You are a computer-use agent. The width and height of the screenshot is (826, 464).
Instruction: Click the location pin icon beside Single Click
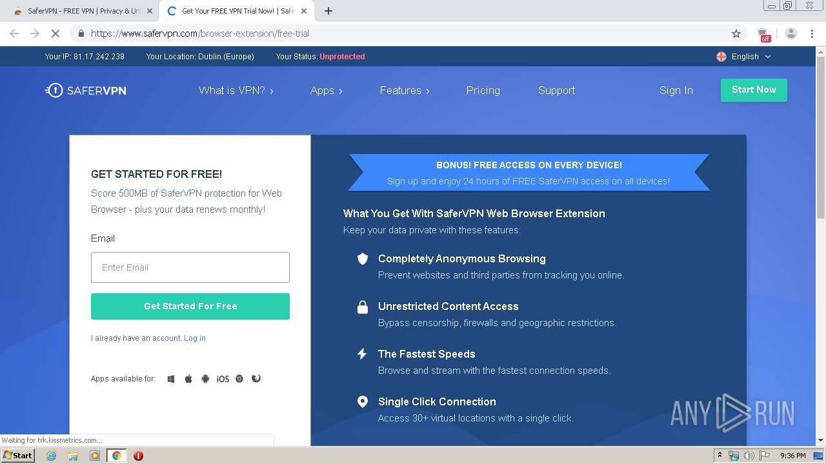(363, 402)
